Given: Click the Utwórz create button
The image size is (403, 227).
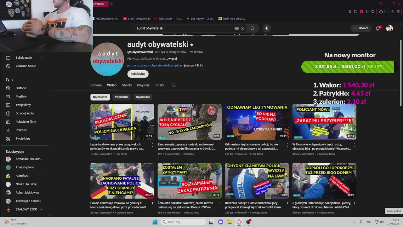Looking at the screenshot, I should [361, 28].
